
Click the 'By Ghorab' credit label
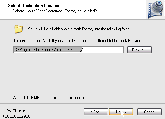(x=16, y=111)
